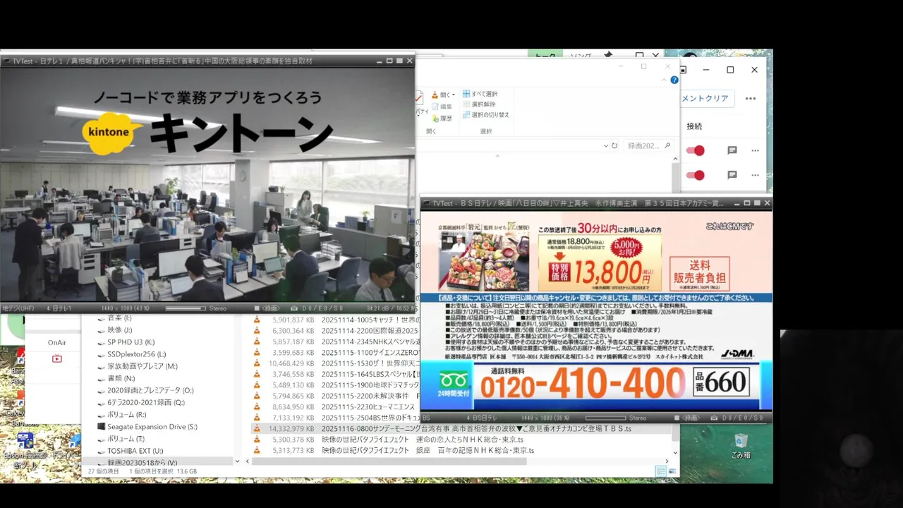Adjust volume slider in 日テレ1 TVTest status bar
Viewport: 903px width, 508px height.
(186, 308)
